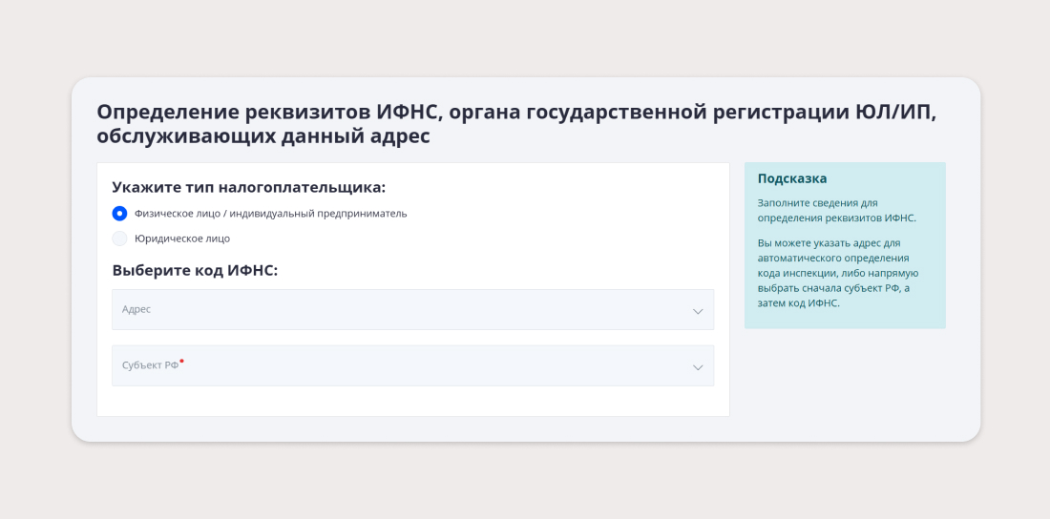Open the Субъект РФ combo box field

pyautogui.click(x=412, y=365)
